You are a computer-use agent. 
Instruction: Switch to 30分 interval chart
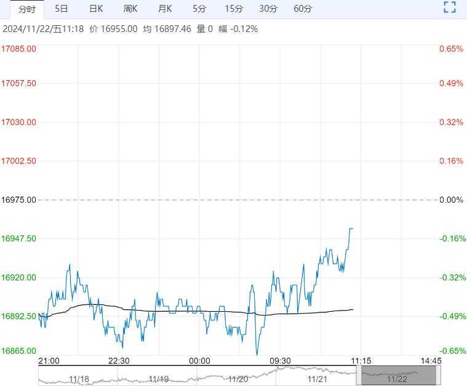click(x=268, y=9)
